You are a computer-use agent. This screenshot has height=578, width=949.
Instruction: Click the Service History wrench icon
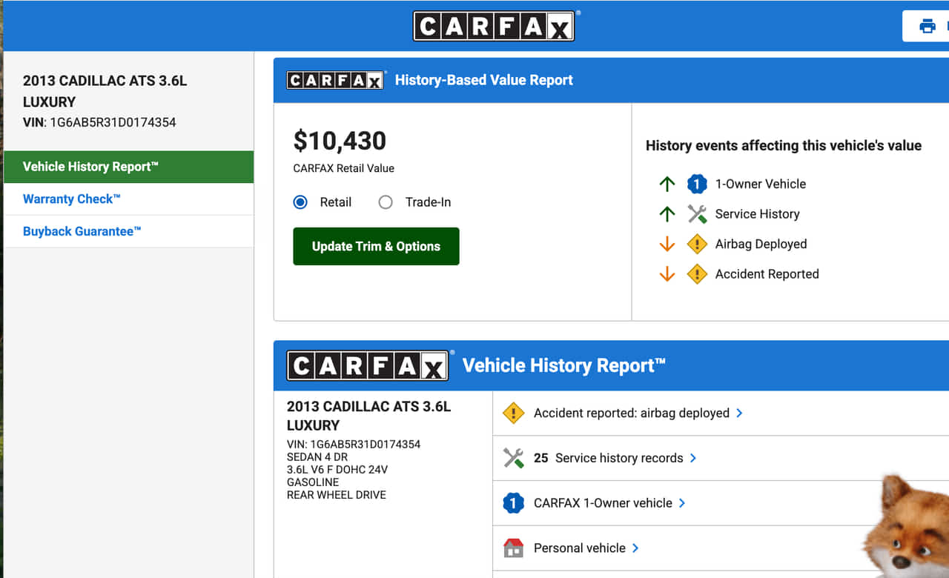(697, 214)
